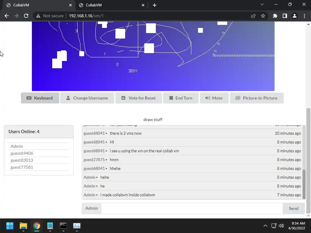Open the volume tray icon

tap(281, 226)
